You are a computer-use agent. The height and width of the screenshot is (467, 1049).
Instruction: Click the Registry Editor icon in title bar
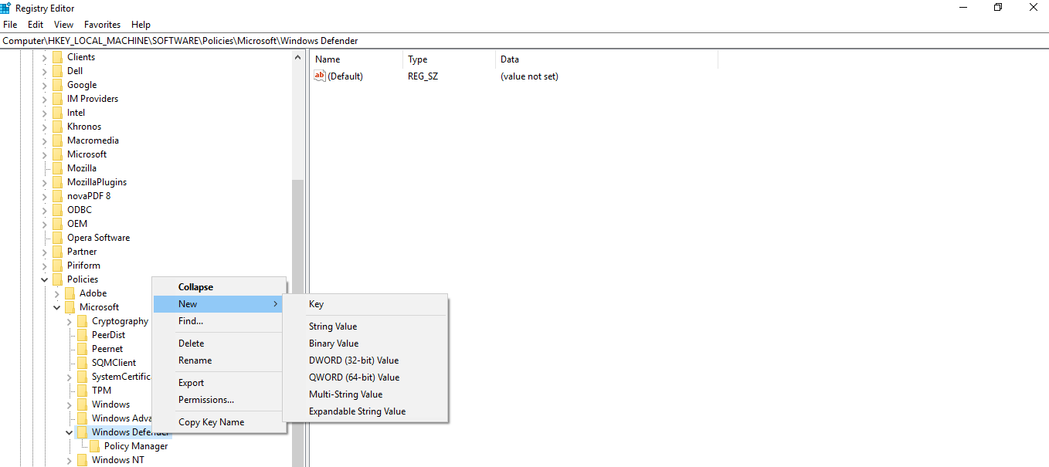click(8, 8)
